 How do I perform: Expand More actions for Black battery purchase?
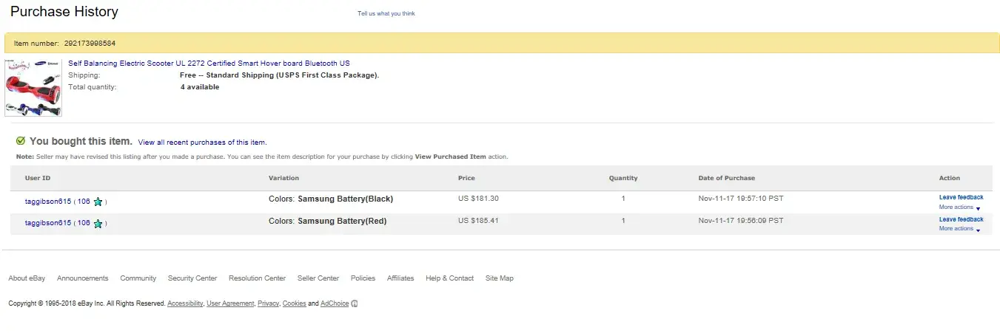click(959, 207)
